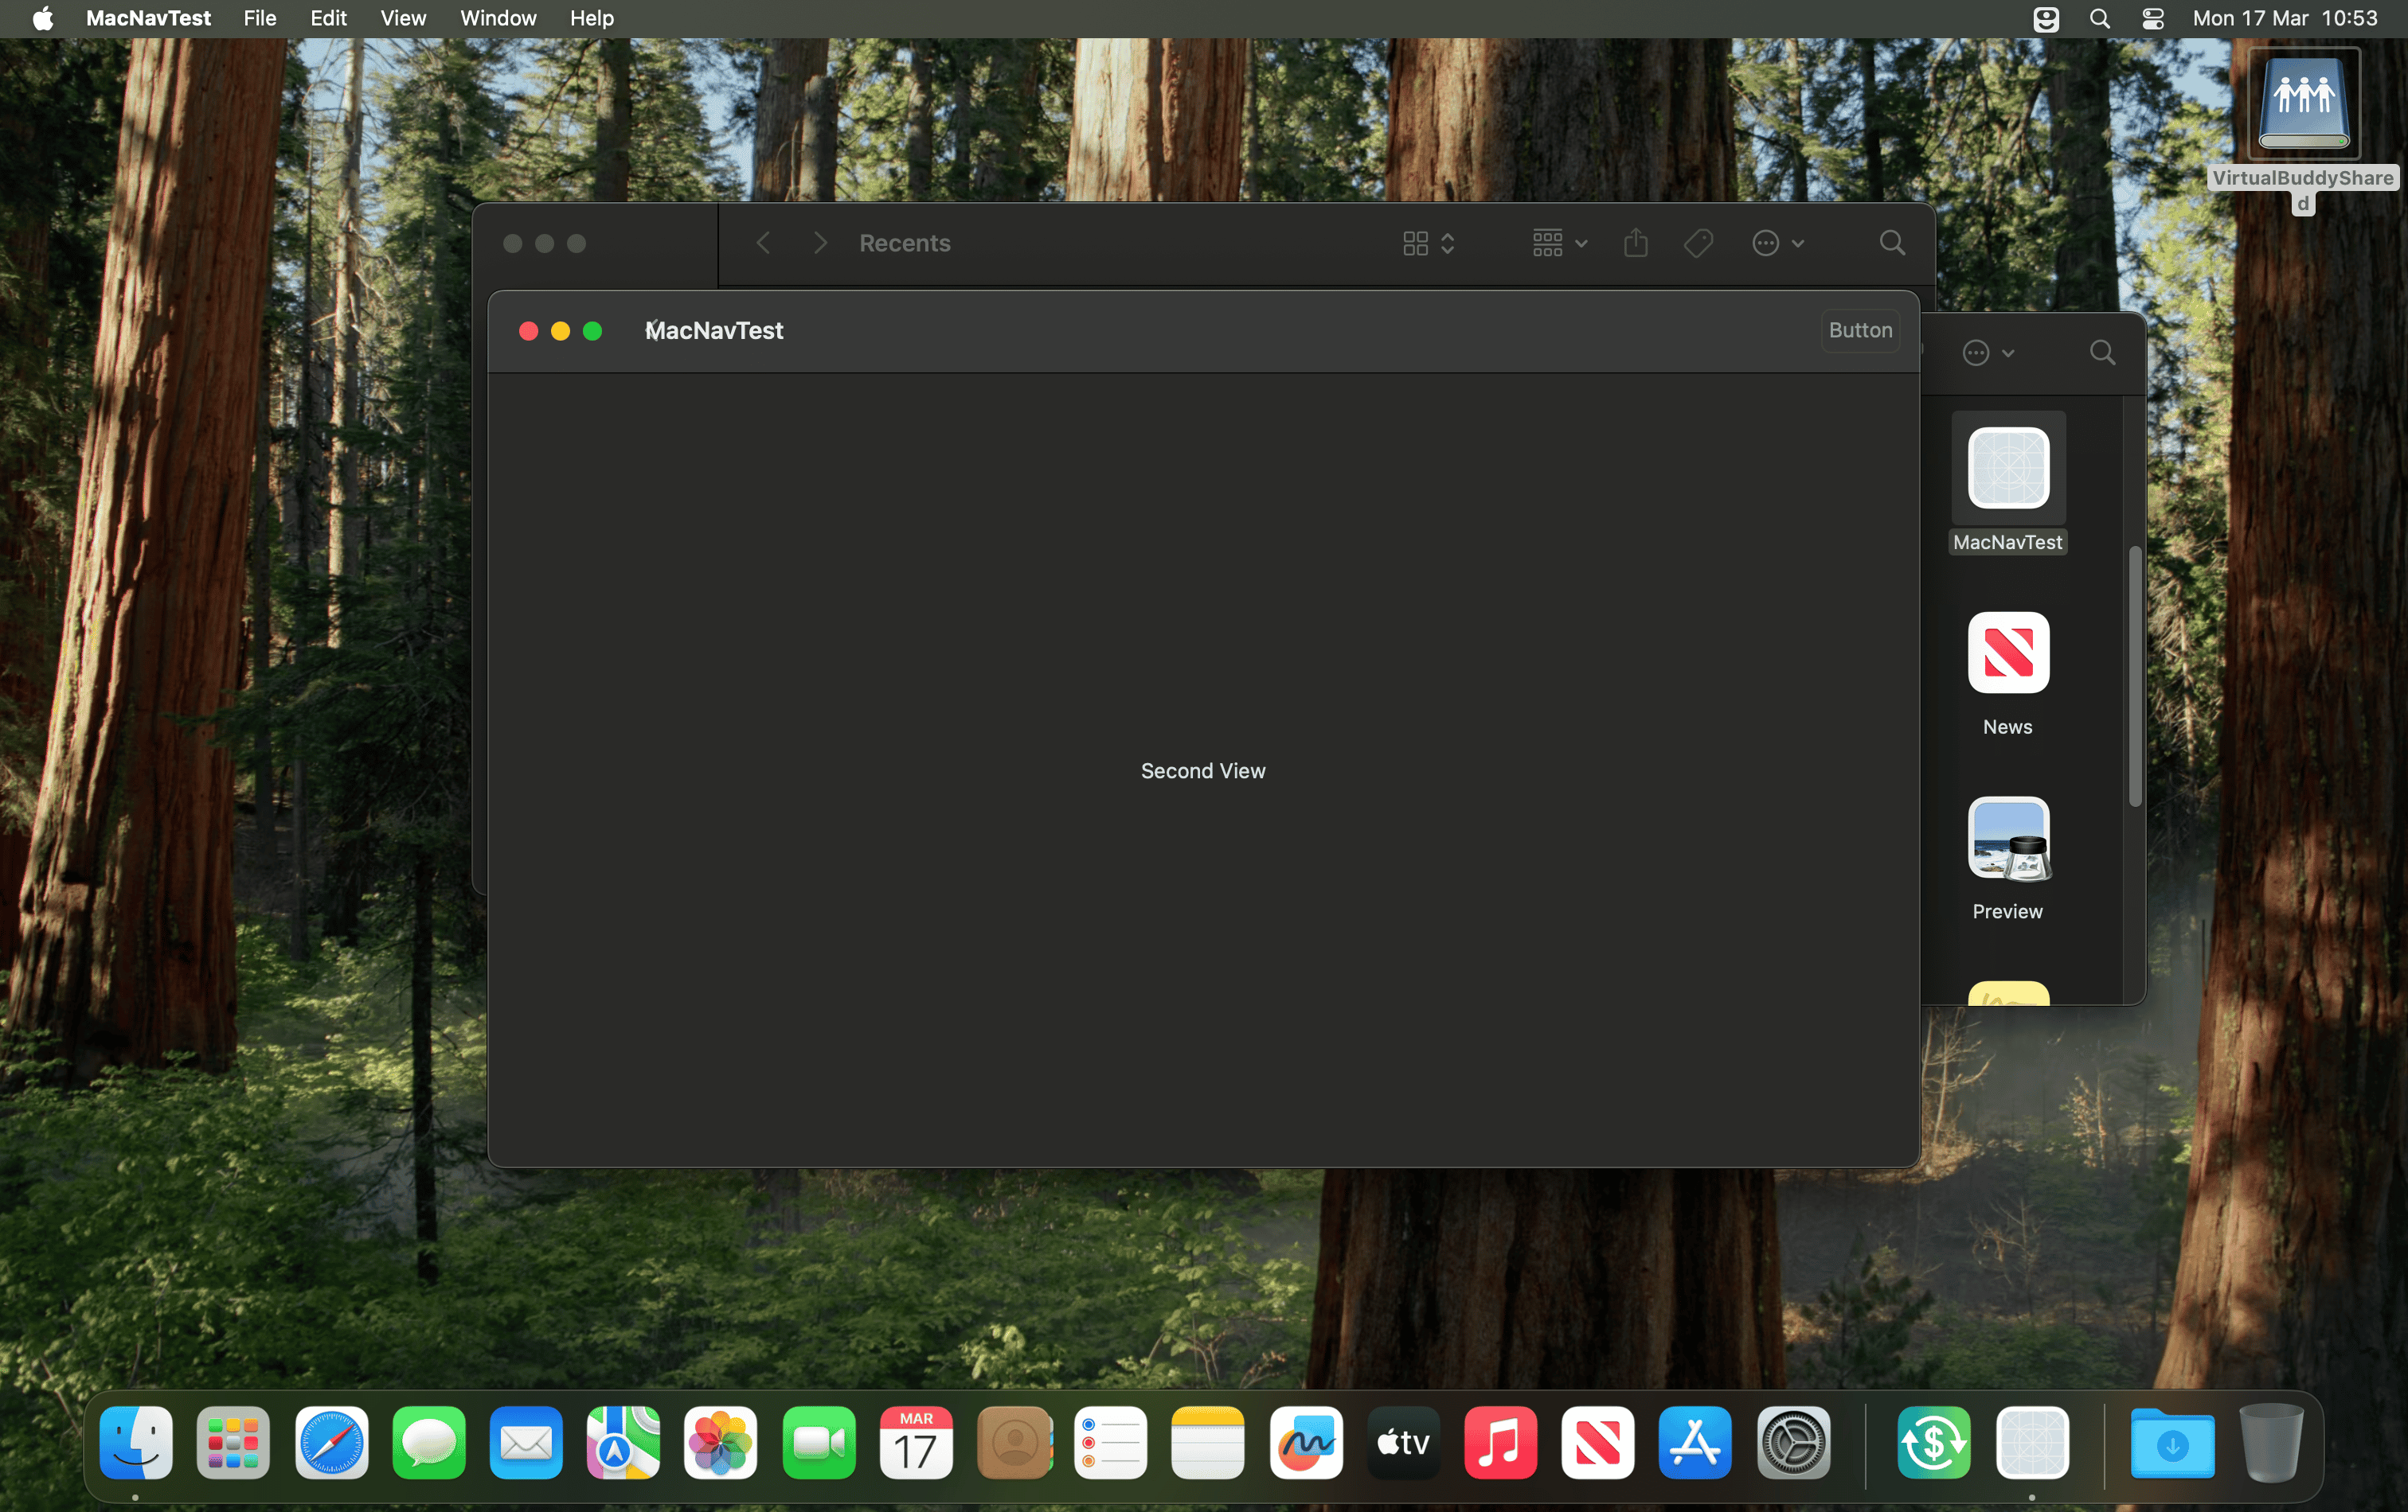Zoom the MacNavTest window with the green button
The image size is (2408, 1512).
pyautogui.click(x=592, y=331)
